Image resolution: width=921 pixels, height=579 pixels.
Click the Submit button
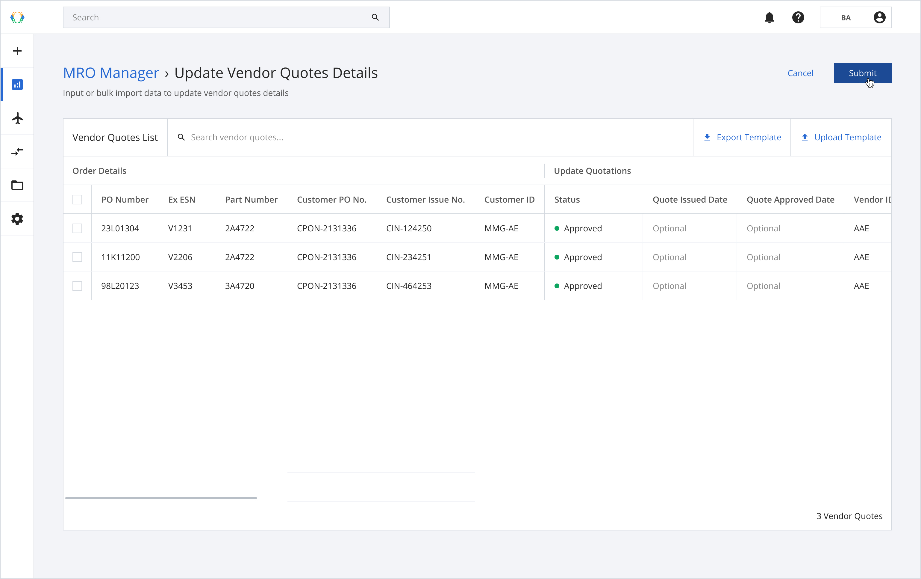[x=863, y=73]
